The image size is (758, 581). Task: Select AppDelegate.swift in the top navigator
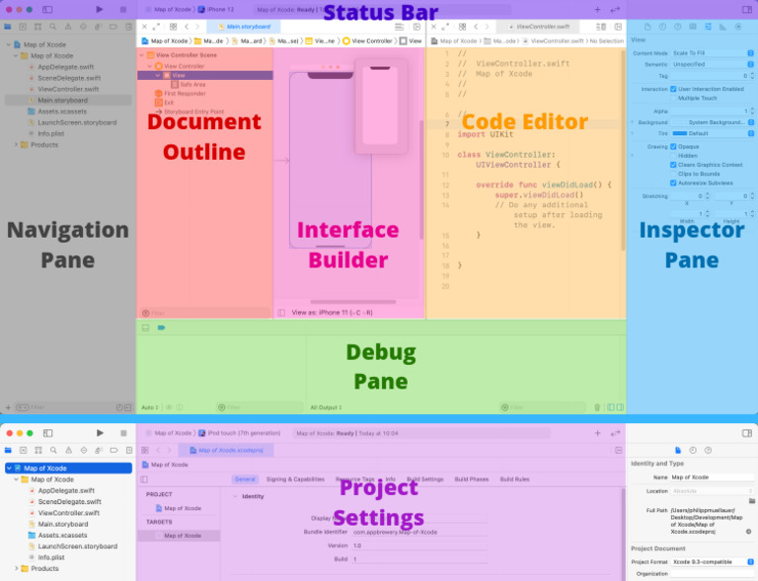click(x=66, y=67)
